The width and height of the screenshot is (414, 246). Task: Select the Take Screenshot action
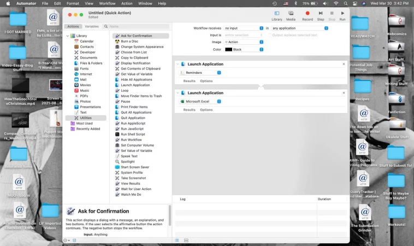[133, 178]
